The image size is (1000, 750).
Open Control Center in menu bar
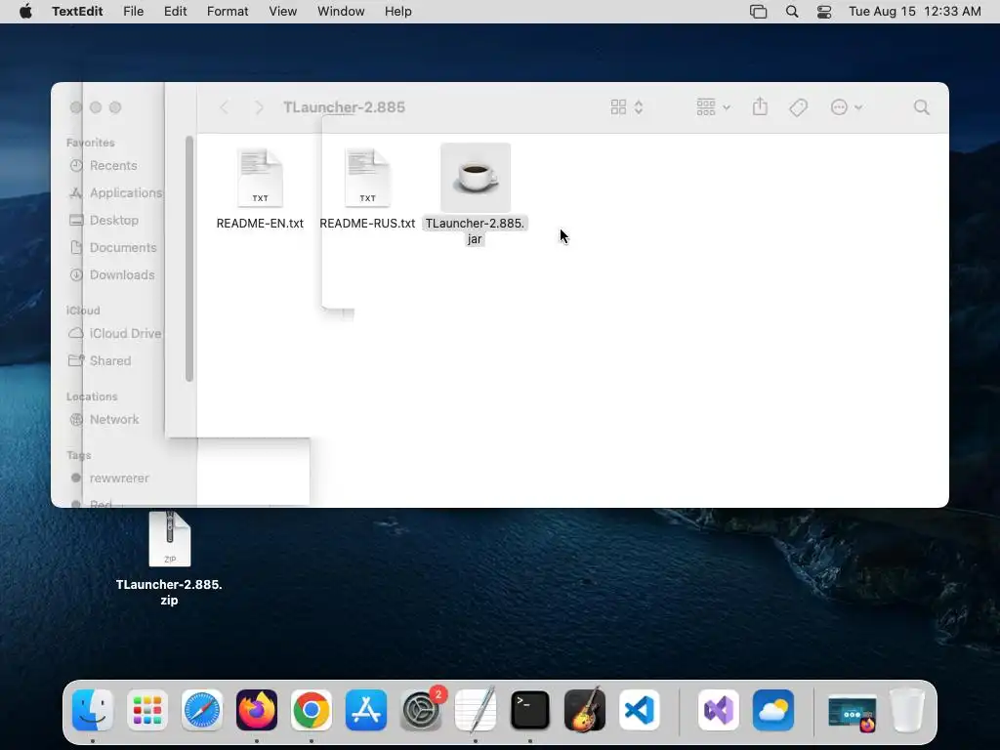coord(824,12)
